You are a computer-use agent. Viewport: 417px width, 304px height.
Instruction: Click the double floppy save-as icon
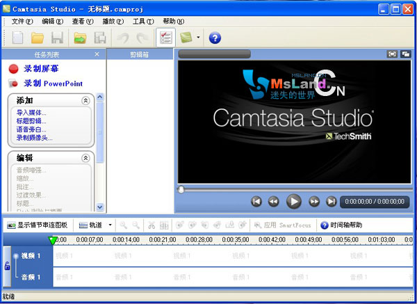point(100,38)
